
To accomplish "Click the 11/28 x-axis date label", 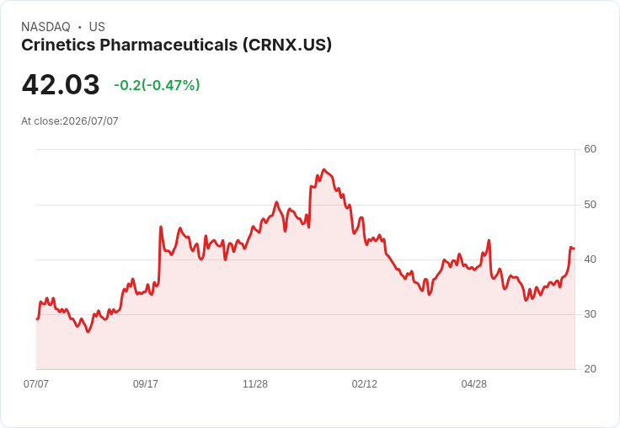I will (x=255, y=383).
